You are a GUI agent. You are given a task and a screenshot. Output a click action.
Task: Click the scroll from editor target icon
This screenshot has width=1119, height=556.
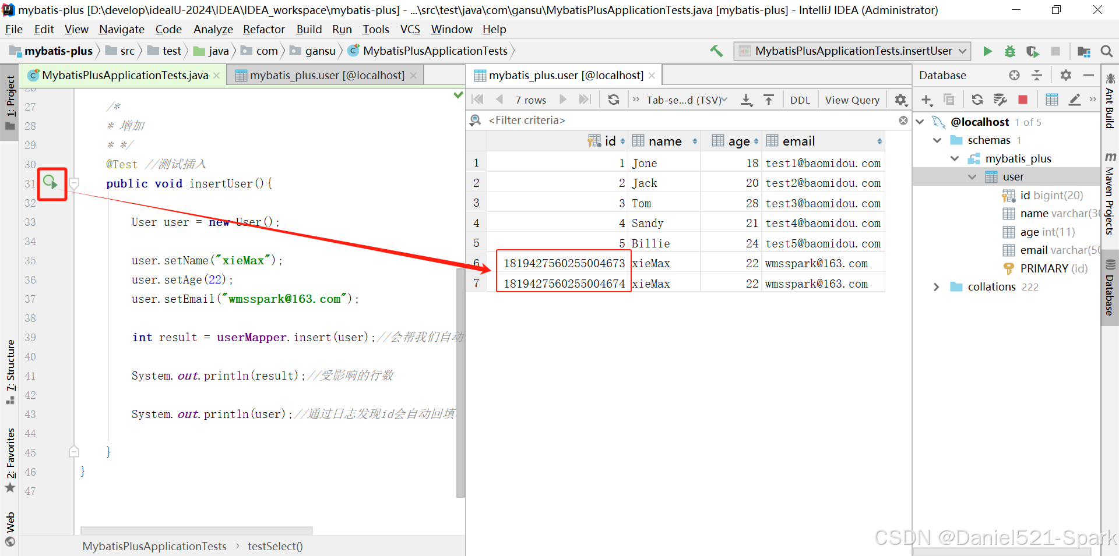pyautogui.click(x=1015, y=75)
